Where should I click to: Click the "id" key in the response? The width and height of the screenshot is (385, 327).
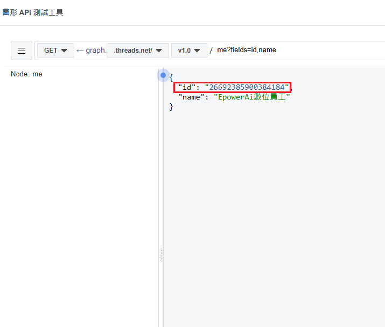(x=187, y=87)
